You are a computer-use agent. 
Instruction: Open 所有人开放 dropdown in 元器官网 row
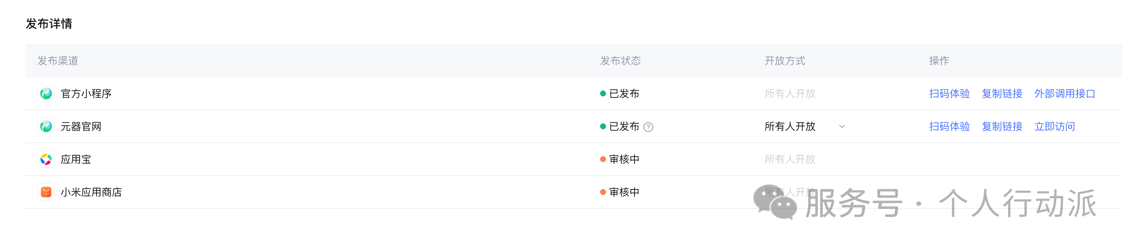click(790, 126)
